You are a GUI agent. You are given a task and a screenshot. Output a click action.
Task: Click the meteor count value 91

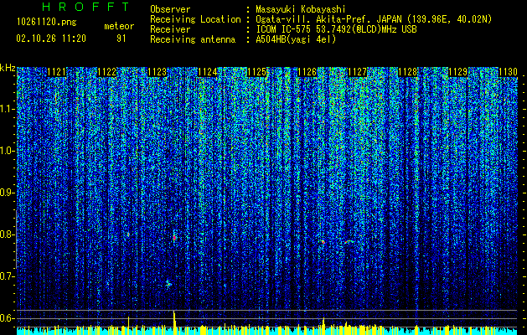pyautogui.click(x=121, y=39)
